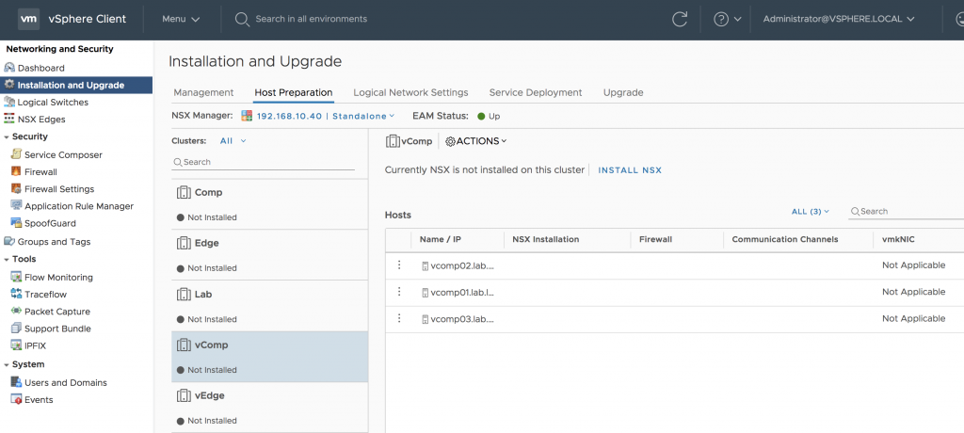Click the feedback smiley icon
Screen dimensions: 964x433
point(959,19)
